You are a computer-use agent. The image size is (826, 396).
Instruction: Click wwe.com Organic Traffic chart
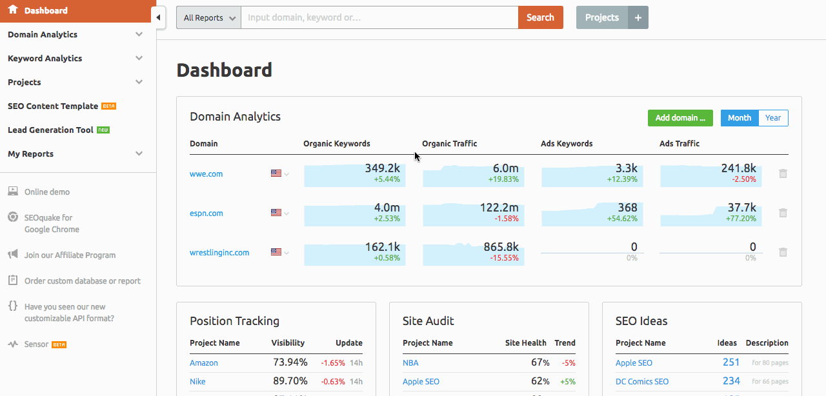[473, 174]
